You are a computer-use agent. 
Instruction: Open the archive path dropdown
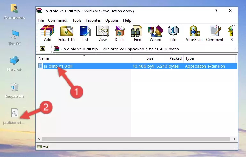235,49
